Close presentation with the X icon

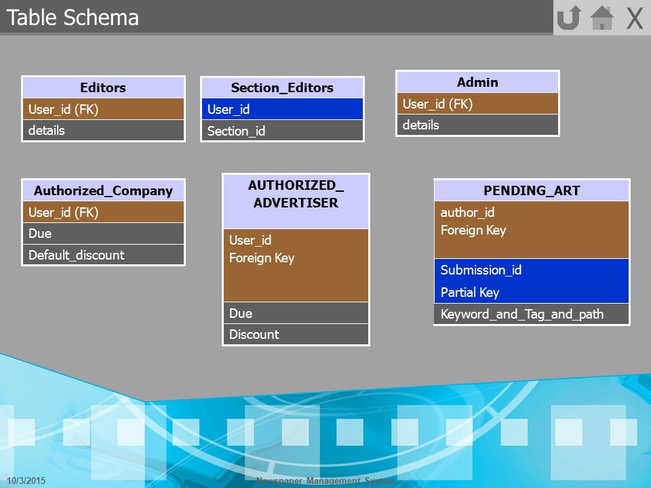click(635, 18)
